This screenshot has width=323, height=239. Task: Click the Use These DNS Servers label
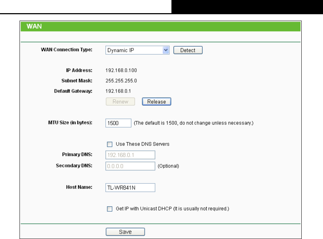click(143, 144)
